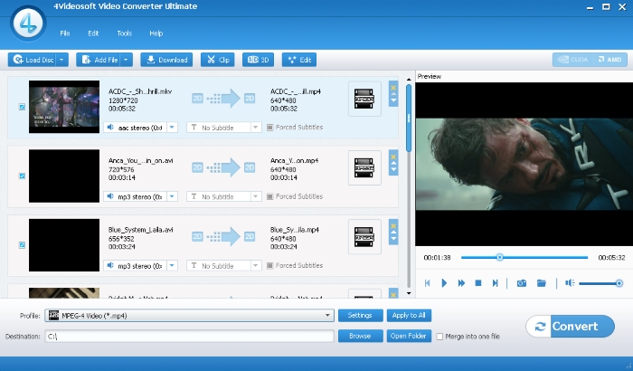
Task: Fast forward the preview video
Action: (461, 283)
